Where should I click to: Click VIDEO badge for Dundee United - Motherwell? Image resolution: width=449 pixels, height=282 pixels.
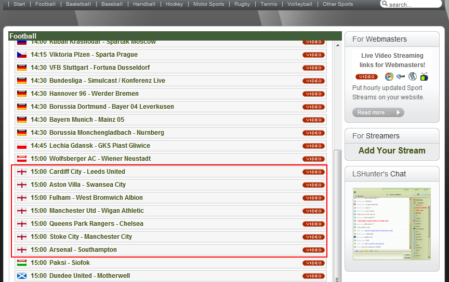313,276
